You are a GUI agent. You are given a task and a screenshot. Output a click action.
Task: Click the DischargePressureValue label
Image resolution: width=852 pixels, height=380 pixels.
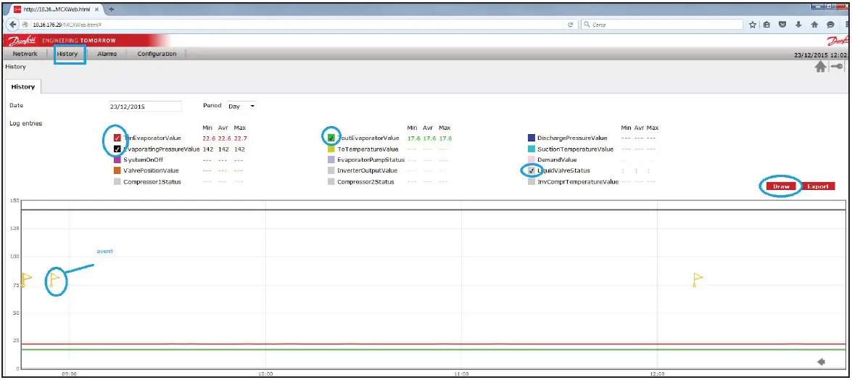pos(572,138)
